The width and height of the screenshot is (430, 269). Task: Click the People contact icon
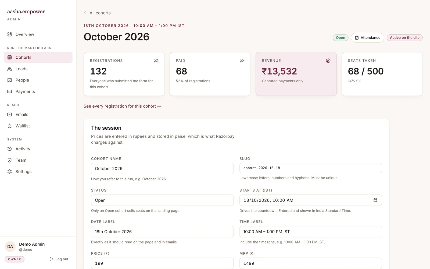click(10, 80)
